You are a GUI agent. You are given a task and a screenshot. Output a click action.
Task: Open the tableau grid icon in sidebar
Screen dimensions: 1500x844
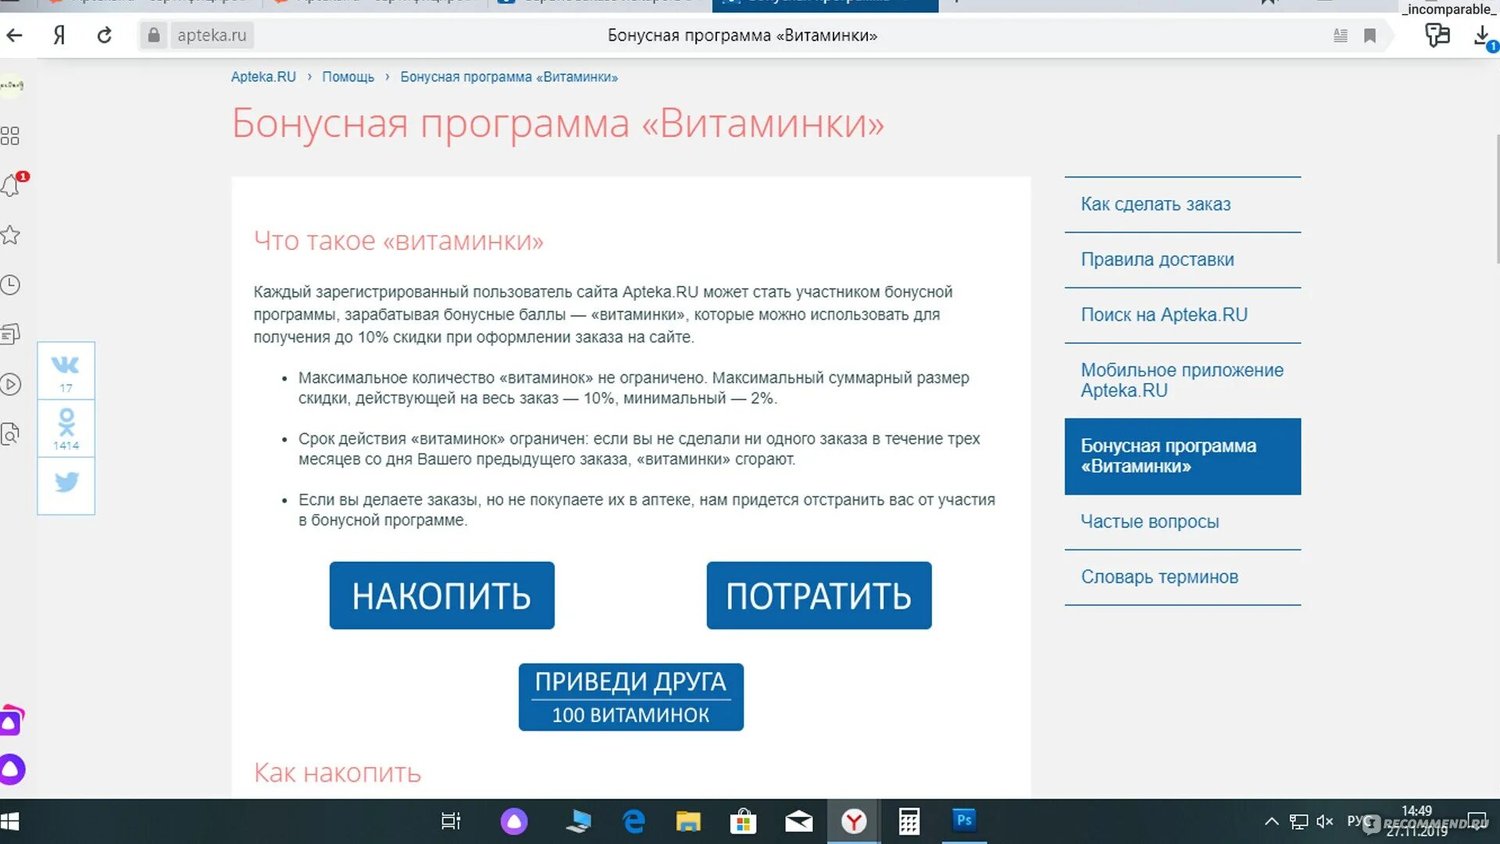coord(10,136)
